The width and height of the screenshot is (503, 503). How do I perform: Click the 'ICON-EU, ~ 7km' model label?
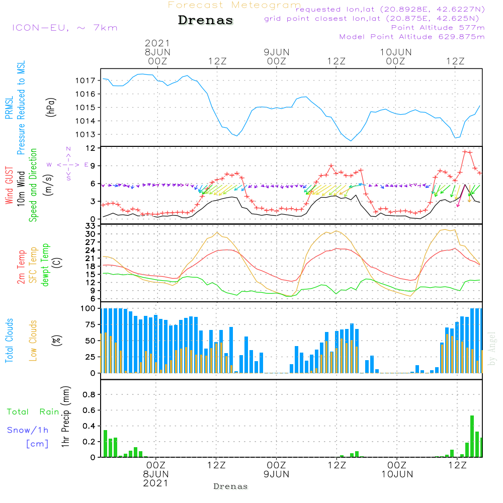coord(65,28)
